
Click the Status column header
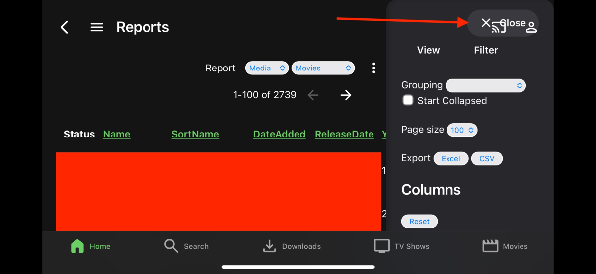point(79,134)
